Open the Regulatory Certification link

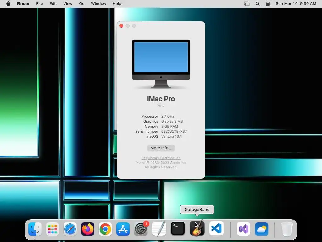click(161, 158)
